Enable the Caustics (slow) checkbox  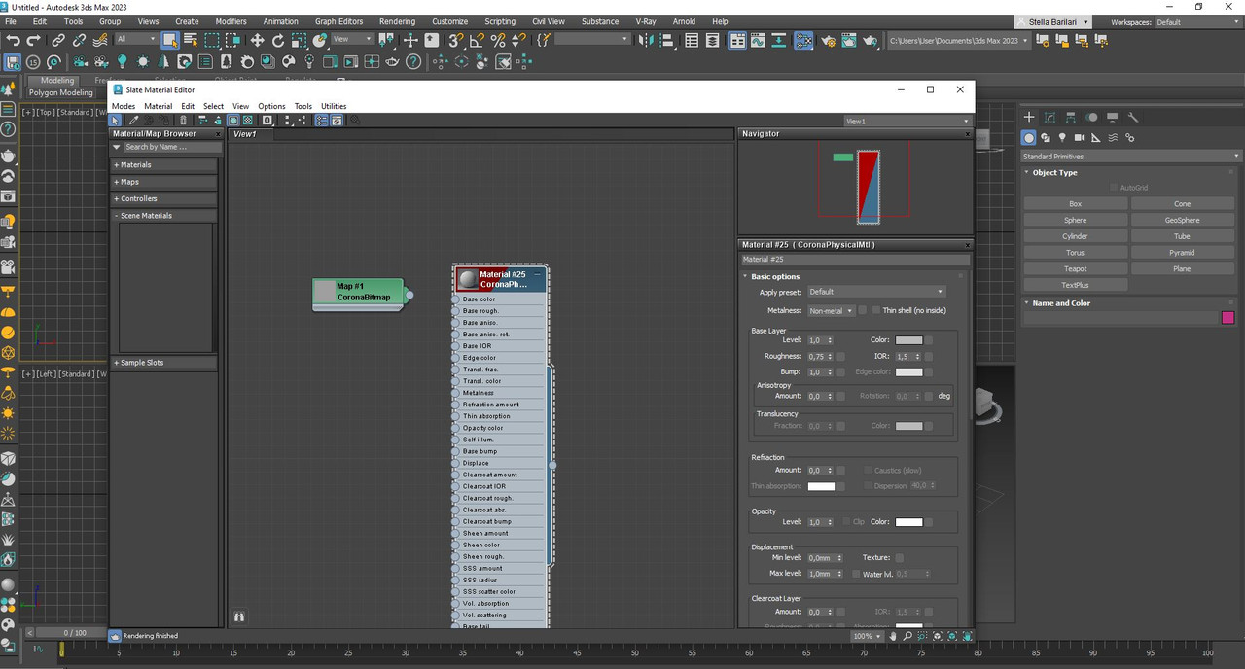[868, 470]
